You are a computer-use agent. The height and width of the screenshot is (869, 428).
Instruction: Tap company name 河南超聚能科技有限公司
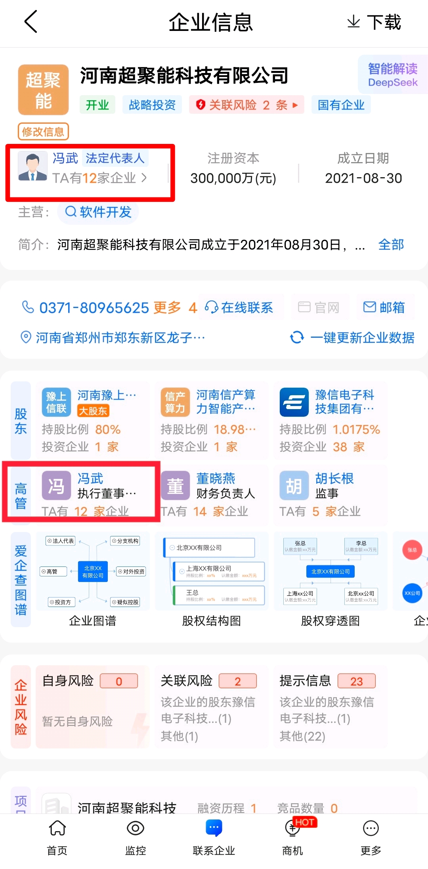[184, 75]
